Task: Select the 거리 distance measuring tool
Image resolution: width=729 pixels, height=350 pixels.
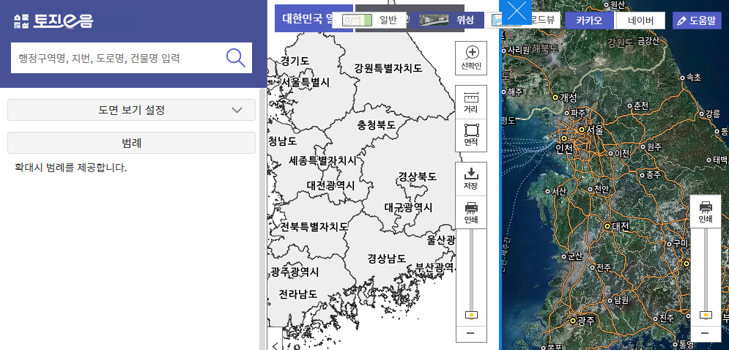Action: (x=471, y=103)
